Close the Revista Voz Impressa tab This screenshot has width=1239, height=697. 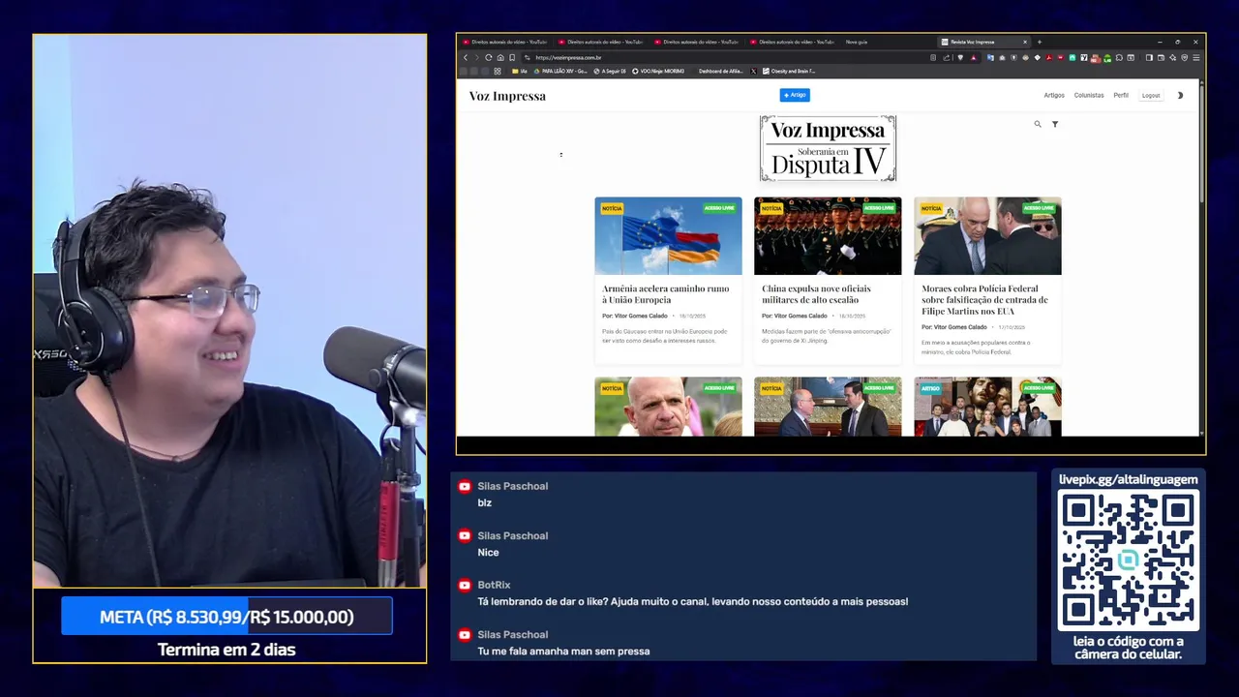(1024, 42)
